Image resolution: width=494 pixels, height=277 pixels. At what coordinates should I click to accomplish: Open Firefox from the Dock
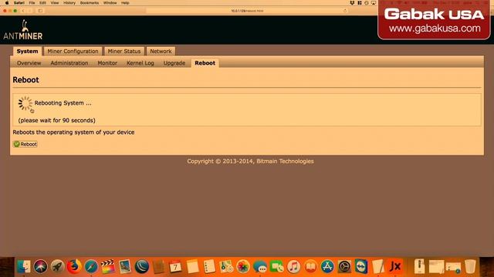[x=74, y=267]
